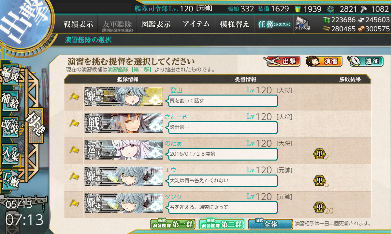Open the アイテム屋 shop icon
The height and width of the screenshot is (234, 391).
(302, 23)
